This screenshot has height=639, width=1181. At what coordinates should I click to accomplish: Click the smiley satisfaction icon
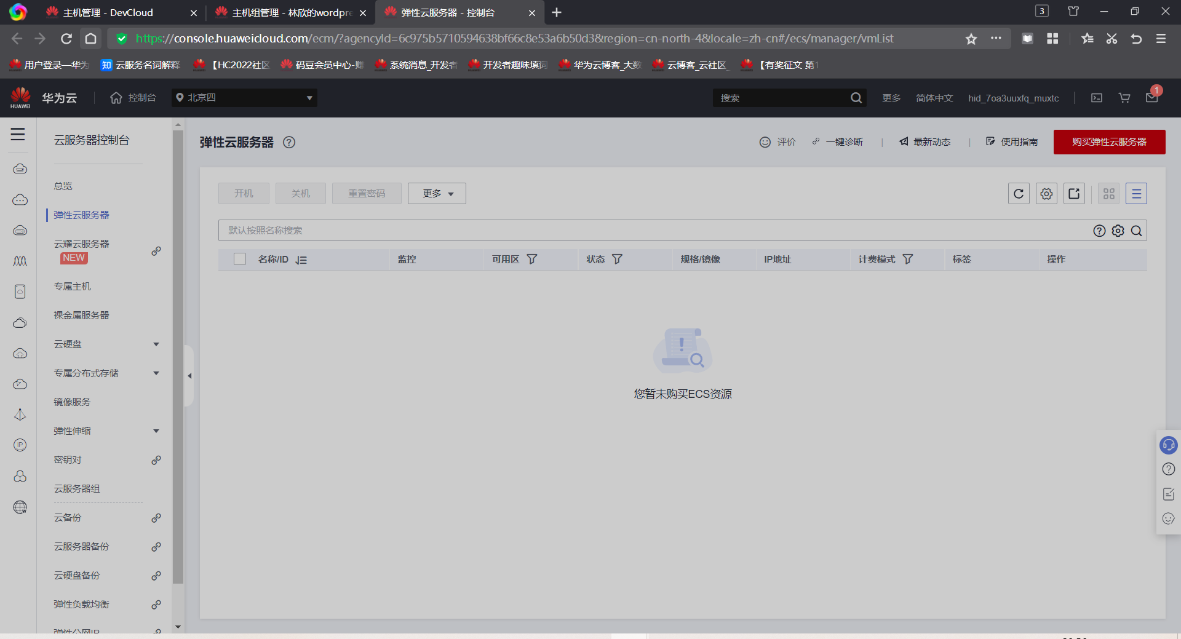(x=1169, y=518)
